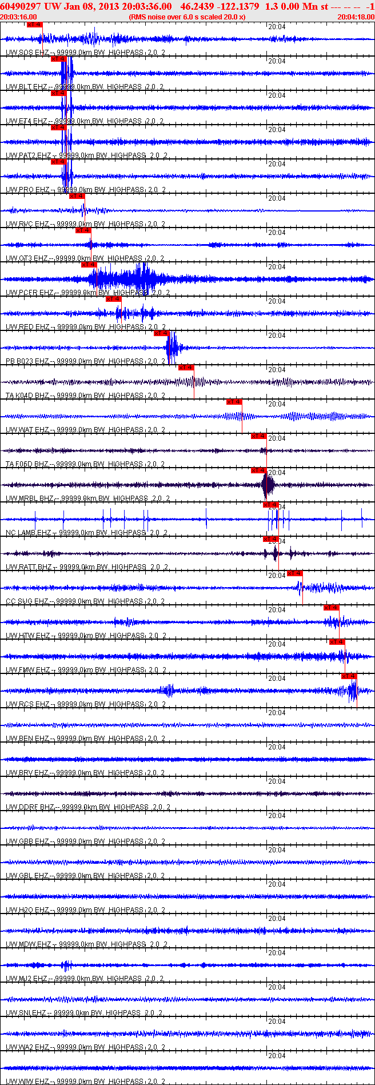Click the UW.GBL EHZ station label
The image size is (375, 1085).
click(x=27, y=876)
